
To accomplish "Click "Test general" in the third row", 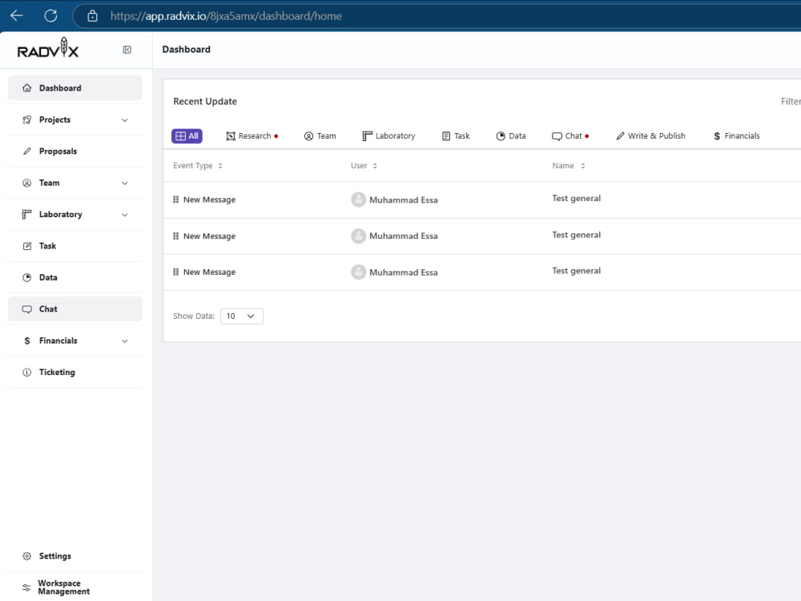I will pyautogui.click(x=576, y=271).
